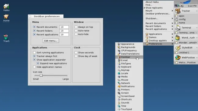Click the Recent folders count field

click(x=64, y=31)
